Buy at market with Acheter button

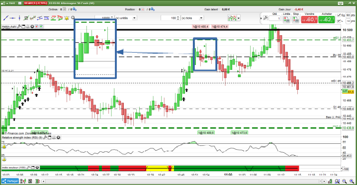[x=327, y=19]
